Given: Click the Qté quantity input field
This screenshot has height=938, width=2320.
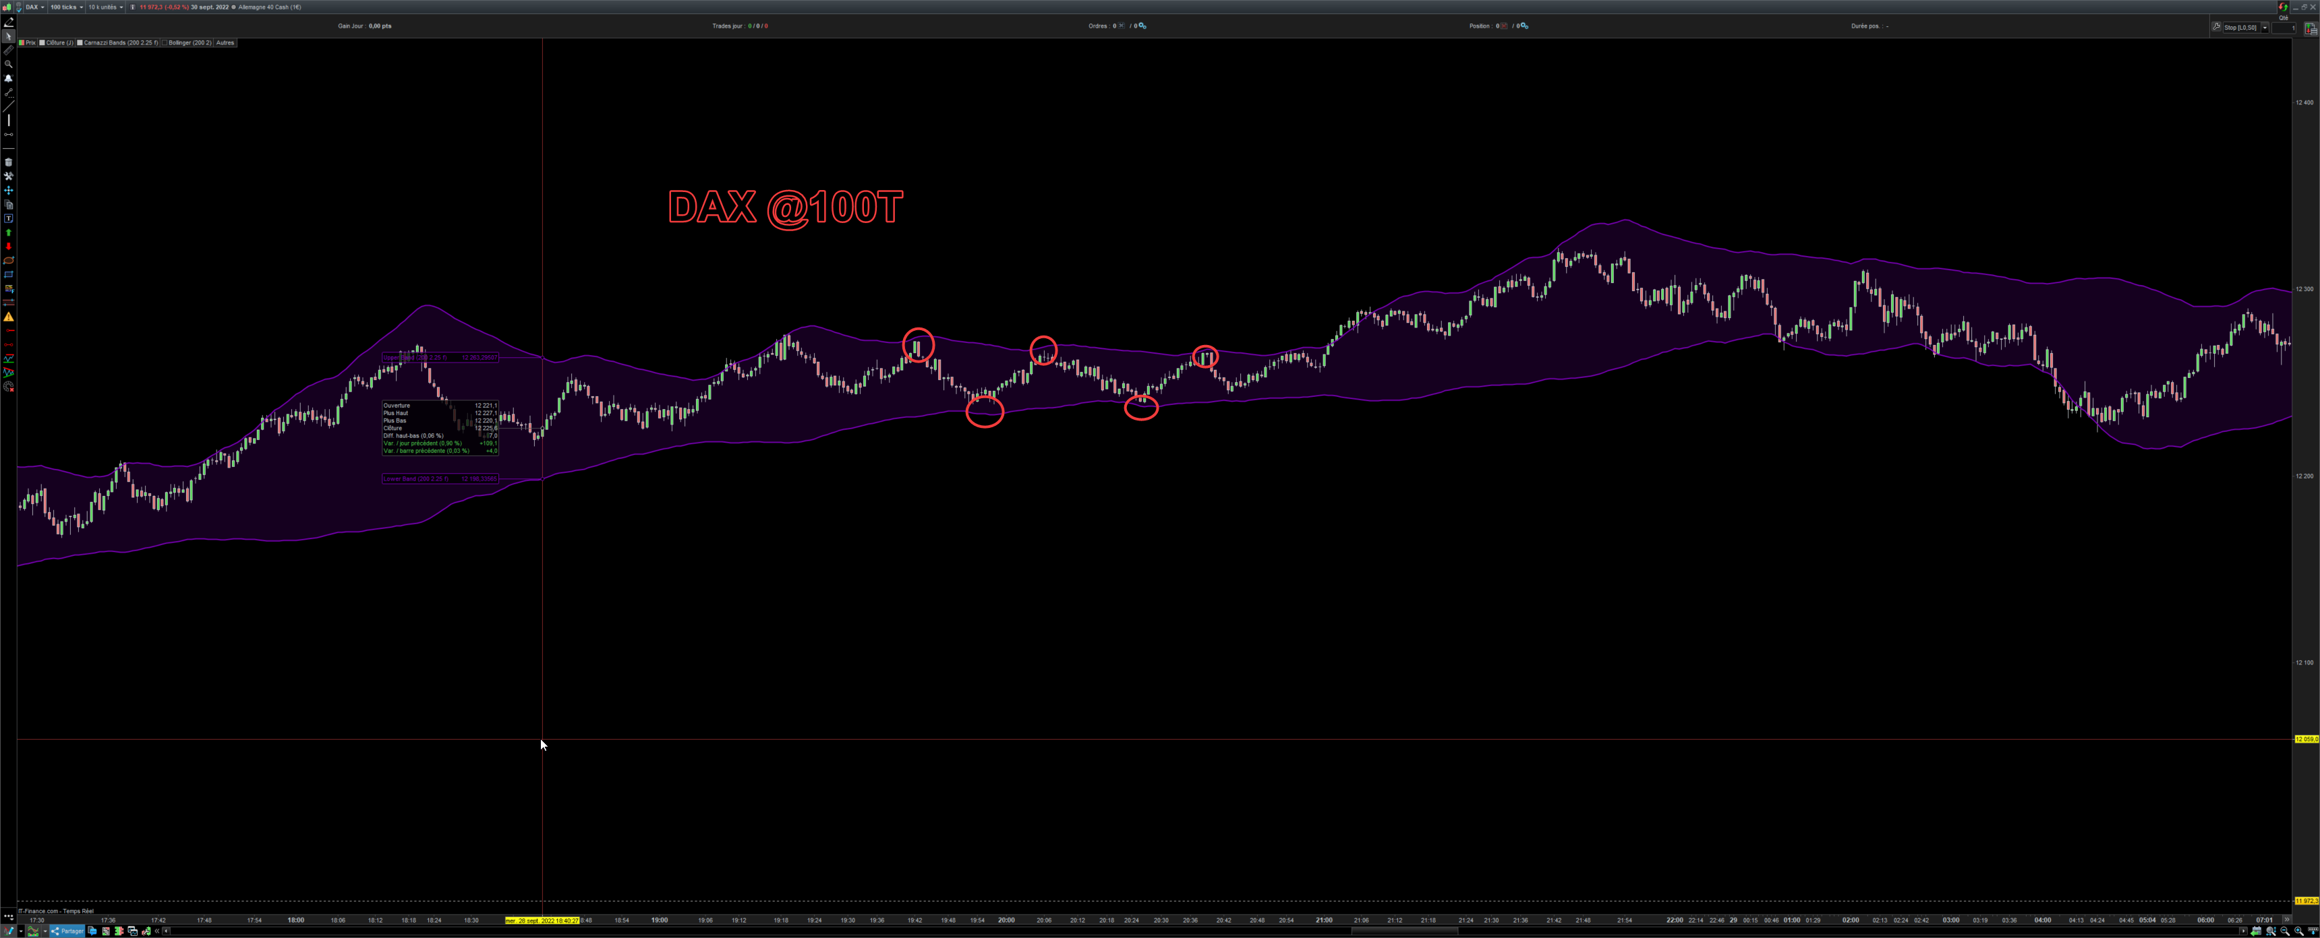Looking at the screenshot, I should [2284, 28].
